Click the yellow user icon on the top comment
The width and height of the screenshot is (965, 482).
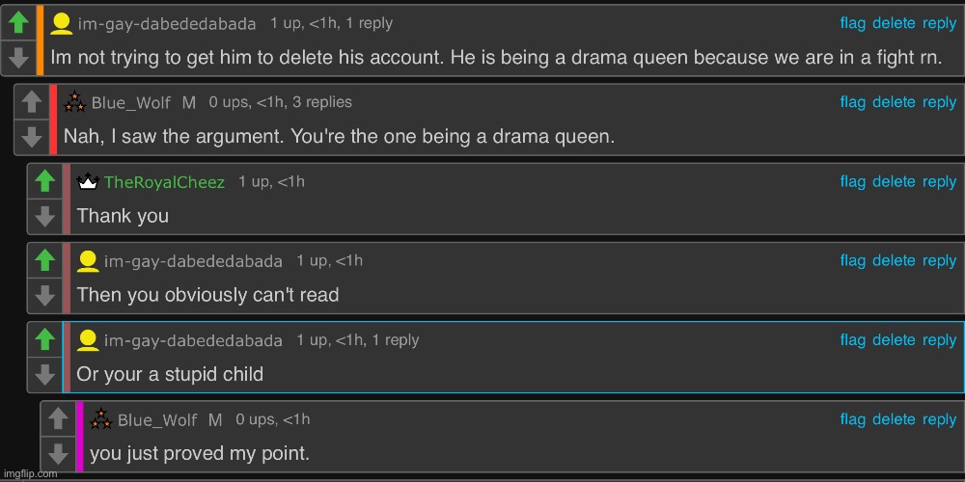coord(61,23)
